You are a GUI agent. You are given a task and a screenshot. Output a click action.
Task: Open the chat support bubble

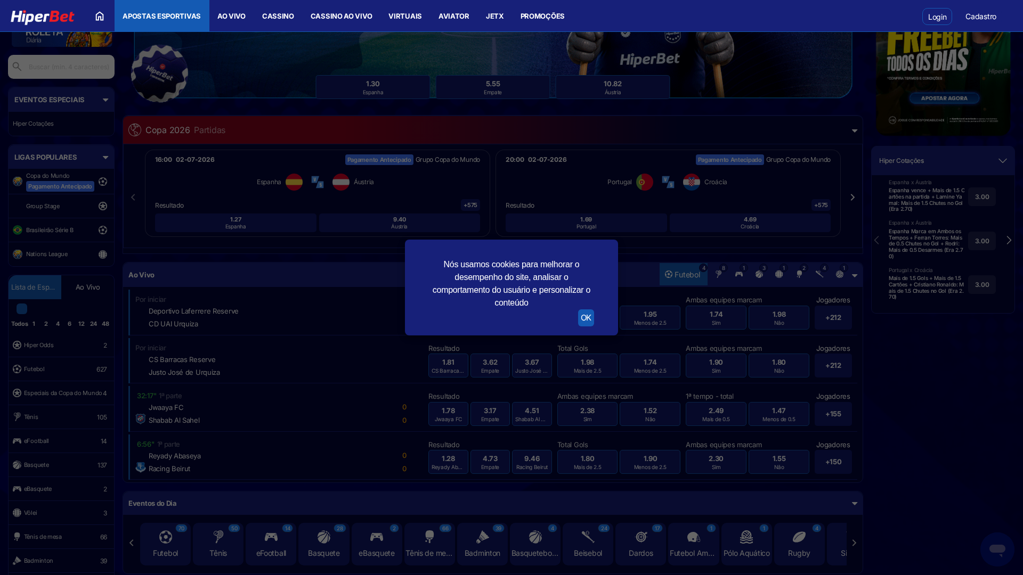pos(997,549)
